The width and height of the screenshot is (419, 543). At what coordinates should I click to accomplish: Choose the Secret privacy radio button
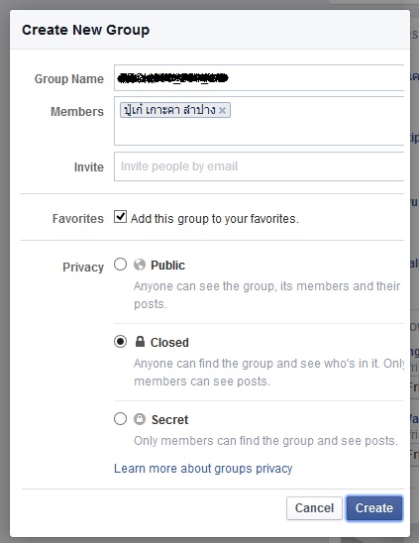click(120, 419)
